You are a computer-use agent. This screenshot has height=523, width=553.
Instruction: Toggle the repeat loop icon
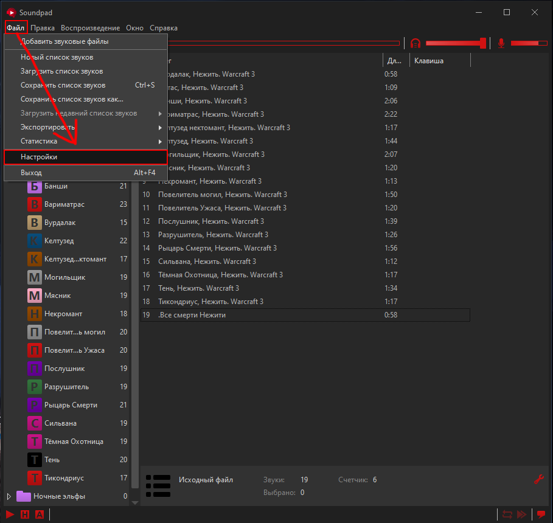click(507, 514)
